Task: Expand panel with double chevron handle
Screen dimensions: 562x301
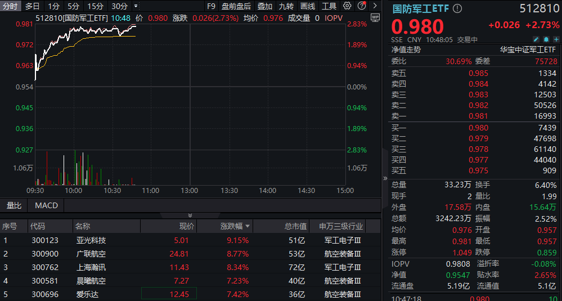Action: coord(190,215)
